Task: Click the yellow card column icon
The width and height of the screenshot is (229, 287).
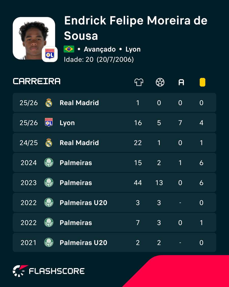Action: (x=202, y=82)
